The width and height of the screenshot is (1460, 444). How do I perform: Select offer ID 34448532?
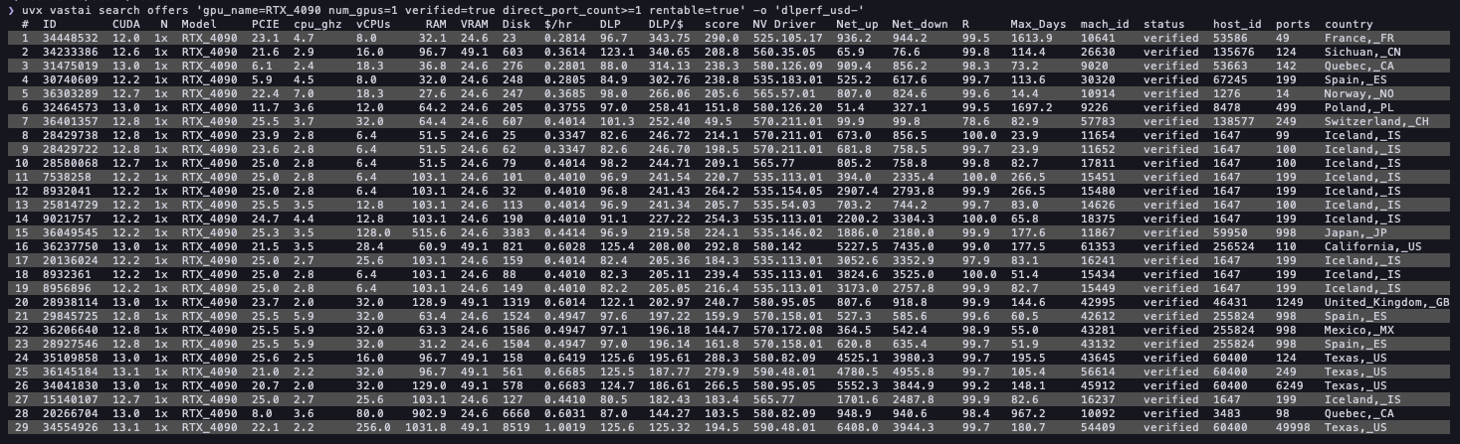coord(71,38)
